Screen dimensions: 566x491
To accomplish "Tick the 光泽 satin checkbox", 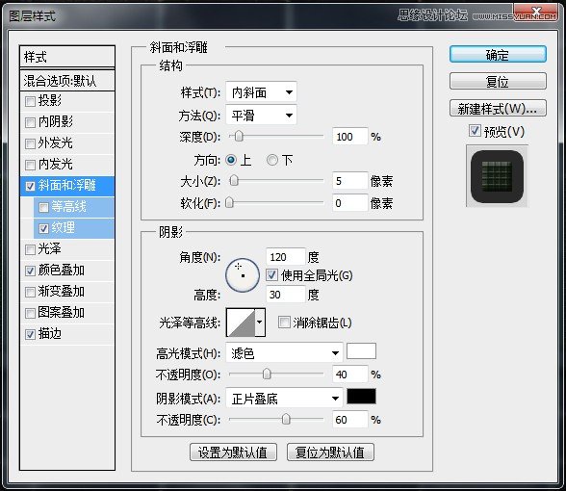I will tap(31, 249).
